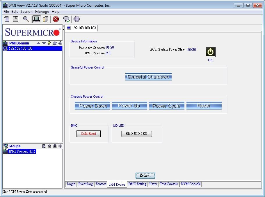Click the green power state icon

click(x=210, y=52)
